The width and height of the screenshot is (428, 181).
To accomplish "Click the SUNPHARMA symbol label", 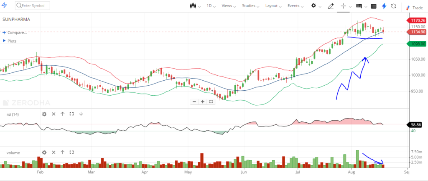I will click(x=16, y=20).
